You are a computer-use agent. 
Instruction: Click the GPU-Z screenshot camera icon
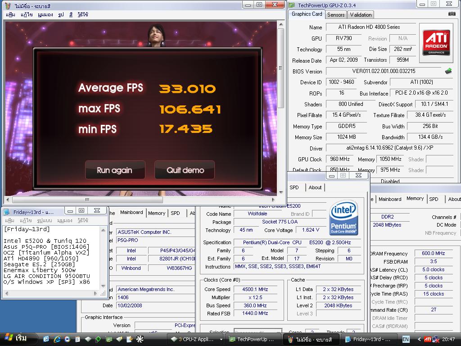[x=452, y=14]
